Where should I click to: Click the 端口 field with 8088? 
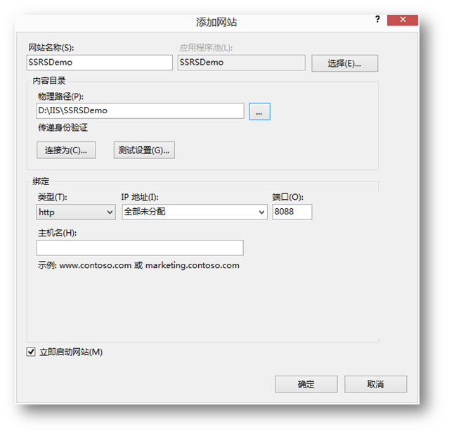point(292,212)
